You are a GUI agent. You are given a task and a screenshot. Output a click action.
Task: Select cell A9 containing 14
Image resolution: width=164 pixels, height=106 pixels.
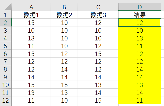[31, 77]
